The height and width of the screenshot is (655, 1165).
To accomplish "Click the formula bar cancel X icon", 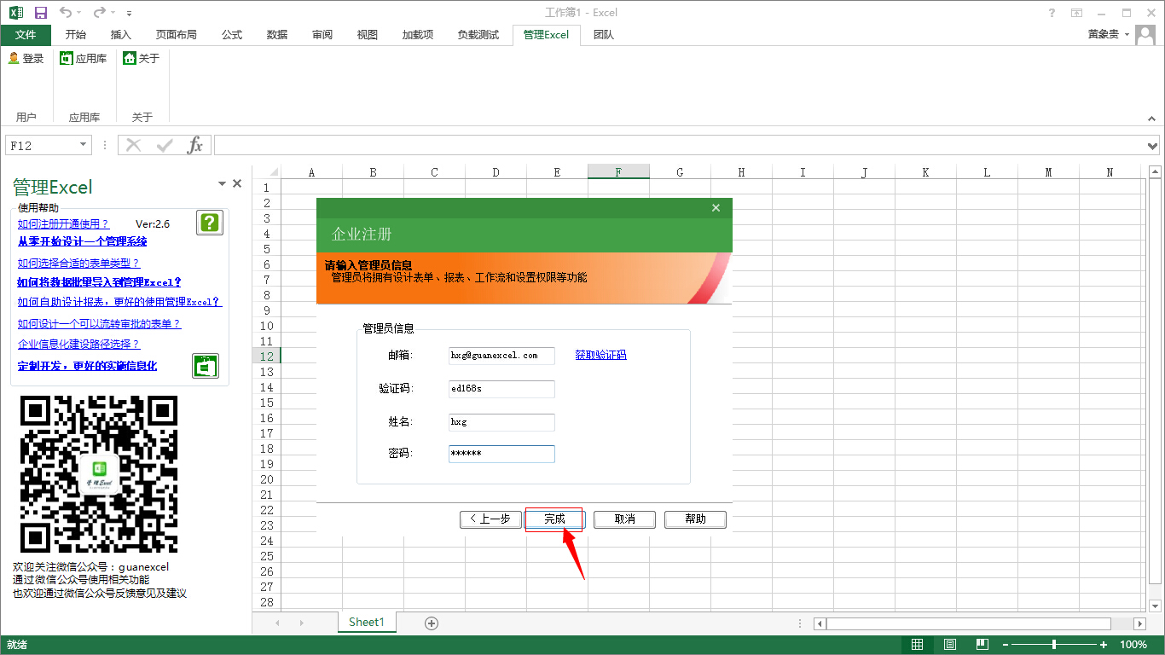I will [134, 145].
